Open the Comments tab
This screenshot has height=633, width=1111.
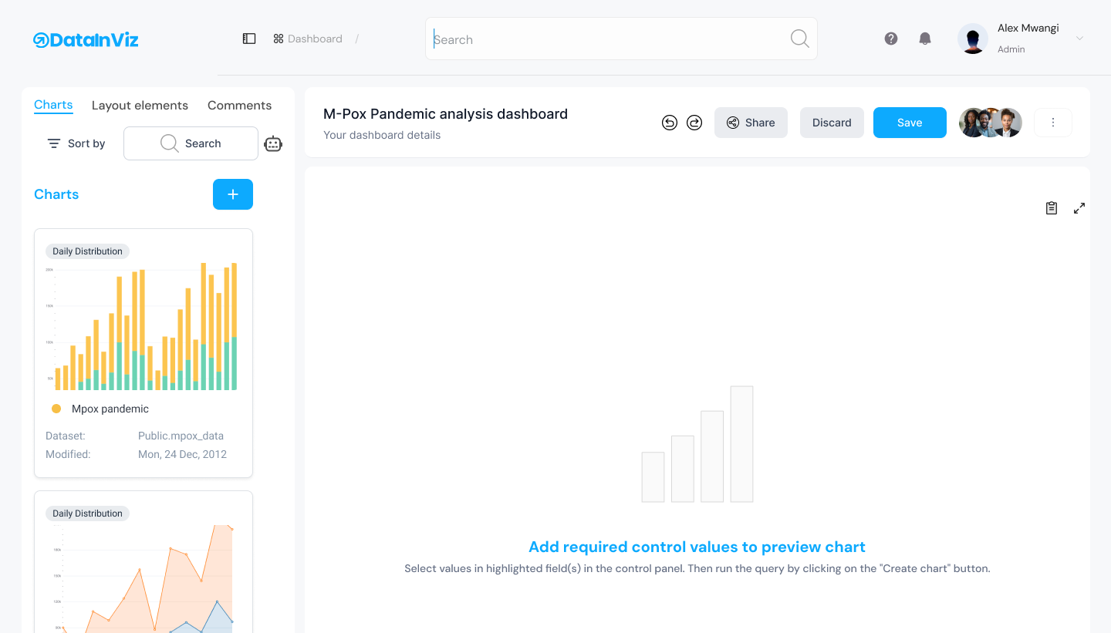[239, 105]
